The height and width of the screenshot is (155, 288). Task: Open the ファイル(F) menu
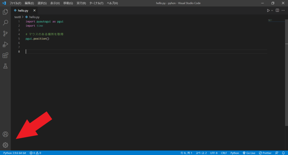pos(15,3)
